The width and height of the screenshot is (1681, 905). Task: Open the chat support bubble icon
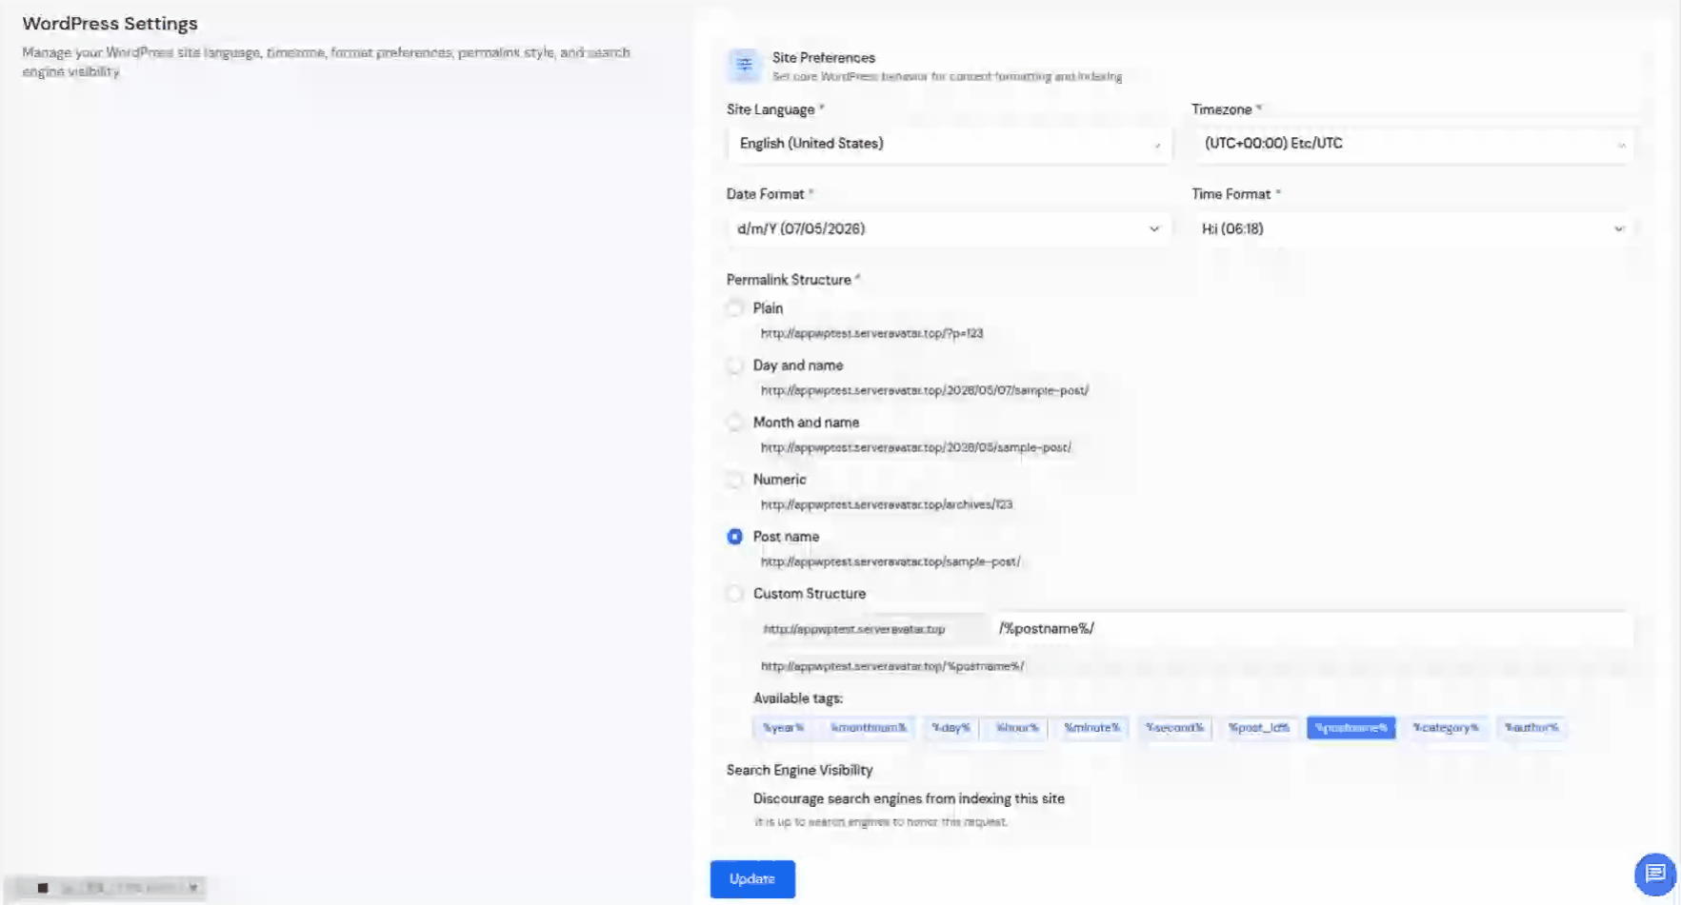pyautogui.click(x=1654, y=874)
